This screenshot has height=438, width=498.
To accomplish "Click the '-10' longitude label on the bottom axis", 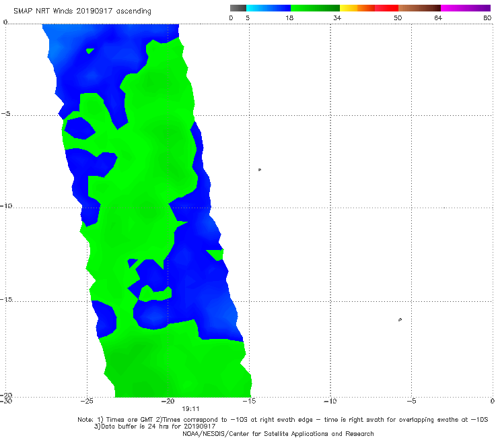I will pyautogui.click(x=330, y=401).
